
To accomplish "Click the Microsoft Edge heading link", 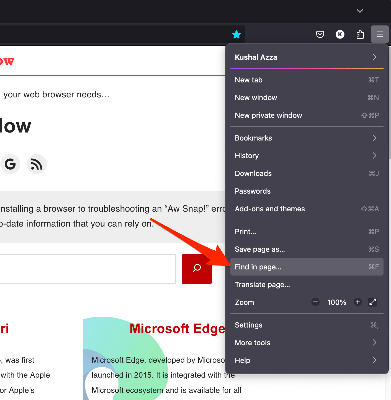I will tap(178, 329).
